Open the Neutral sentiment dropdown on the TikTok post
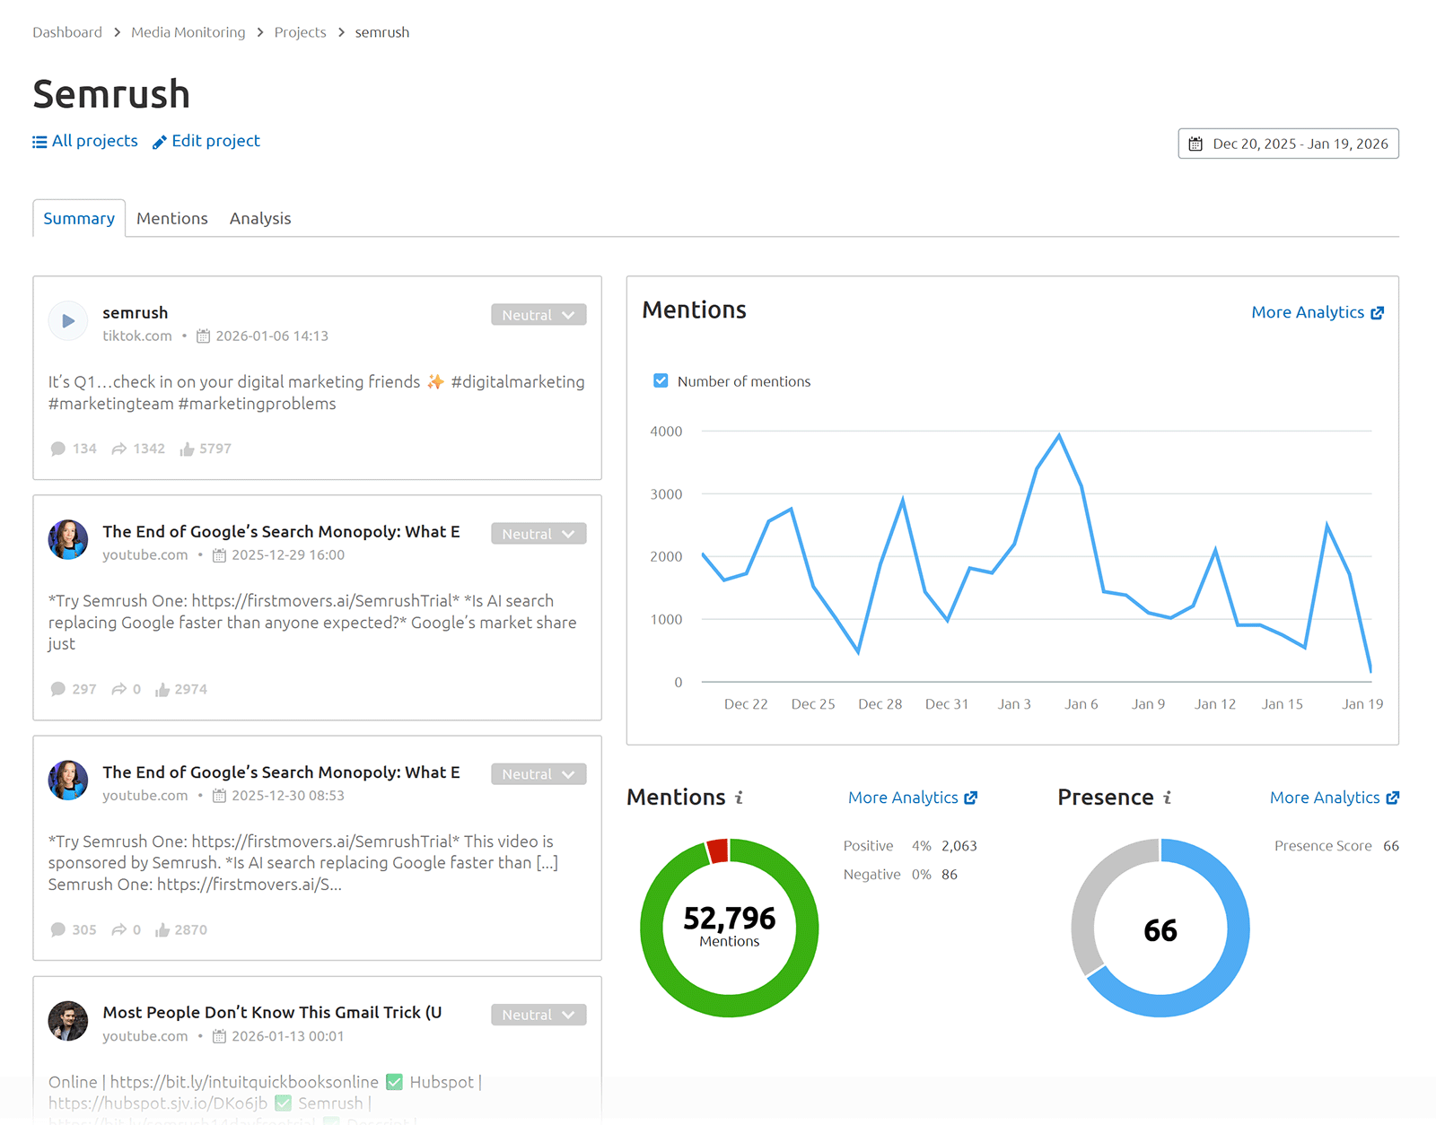1436x1125 pixels. [x=538, y=314]
